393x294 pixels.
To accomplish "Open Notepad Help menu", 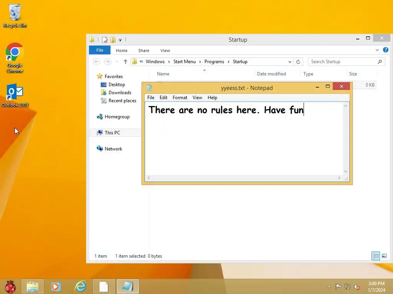I will coord(212,98).
